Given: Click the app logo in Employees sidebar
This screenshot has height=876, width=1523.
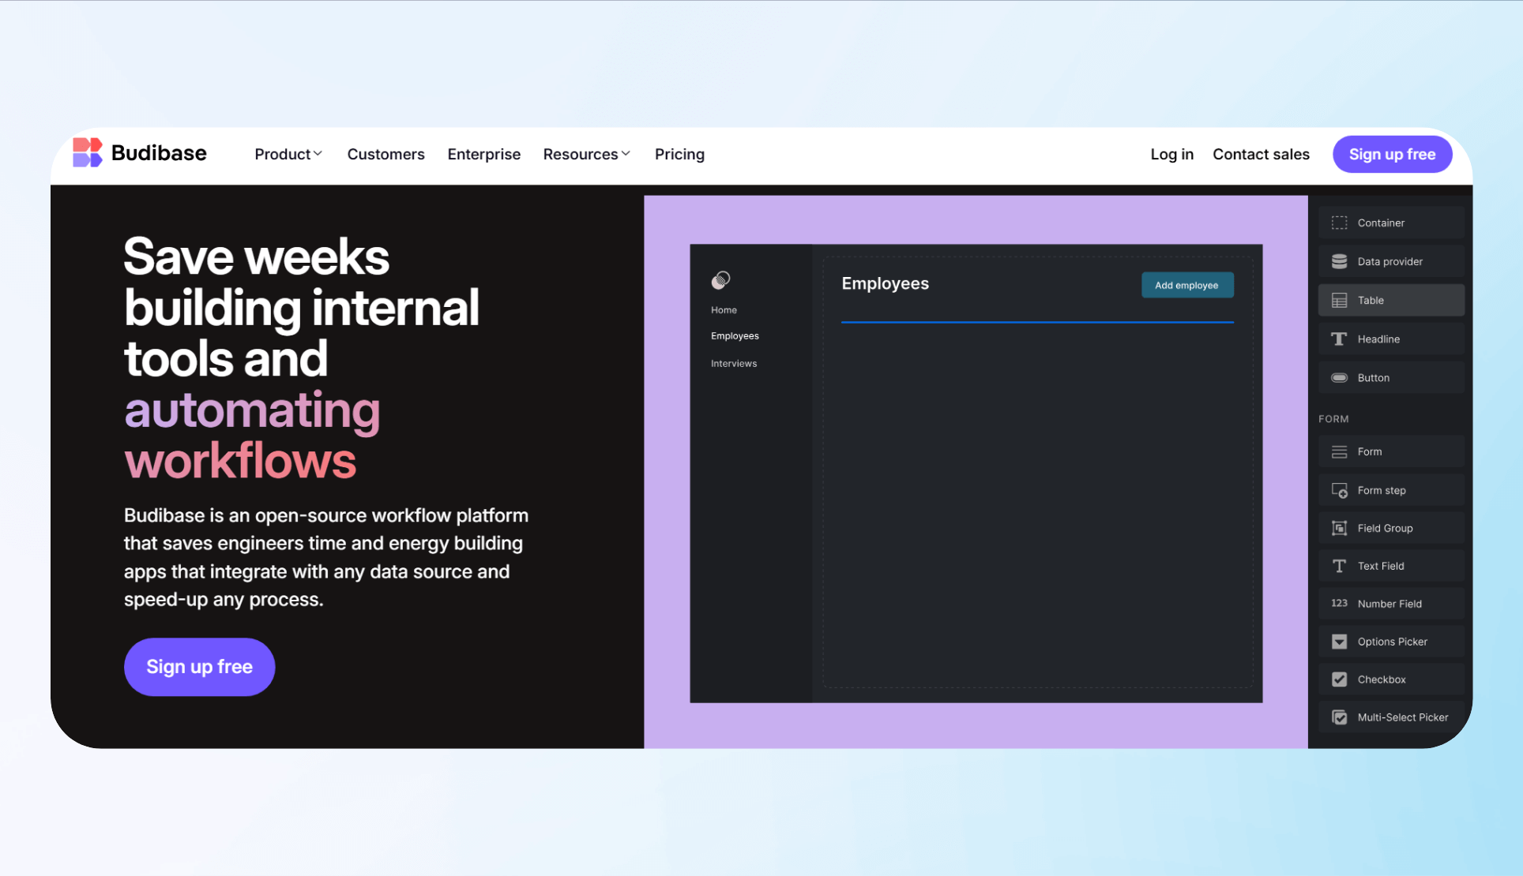Looking at the screenshot, I should (720, 280).
